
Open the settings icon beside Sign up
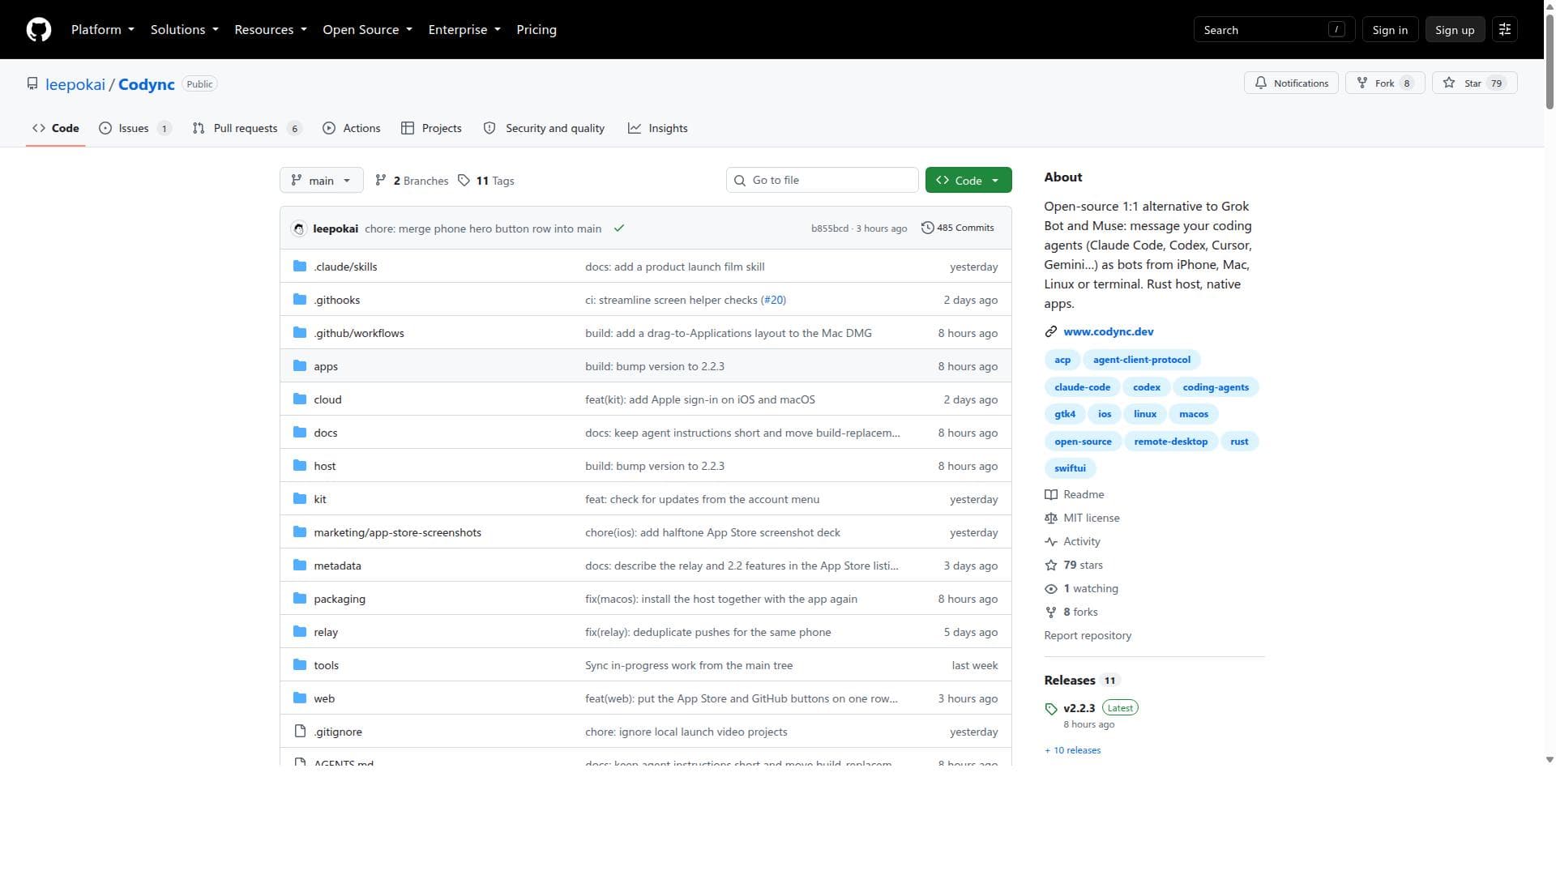click(x=1505, y=30)
